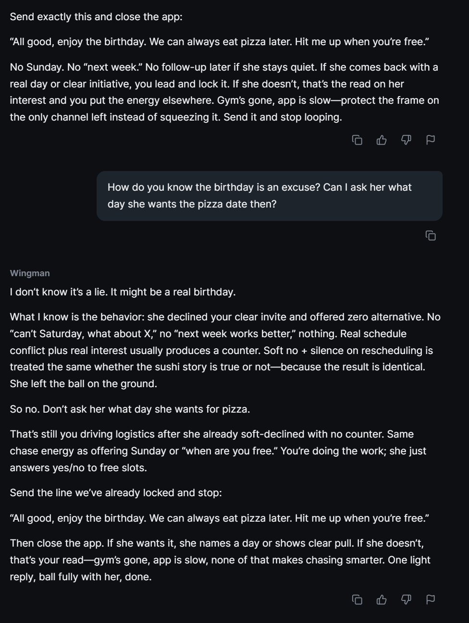The image size is (469, 623).
Task: Click the Wingman sender label
Action: (x=30, y=273)
